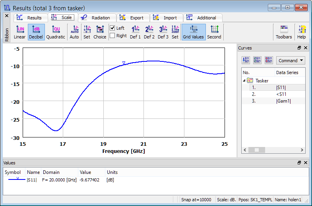
Task: Open the Command dropdown
Action: [x=291, y=61]
